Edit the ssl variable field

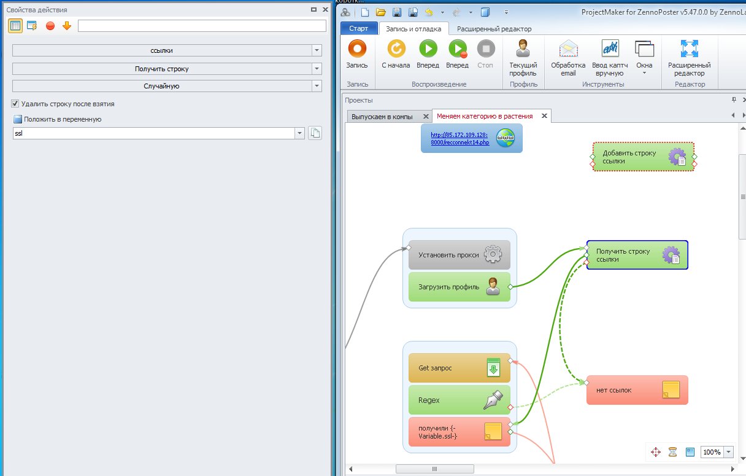tap(153, 133)
